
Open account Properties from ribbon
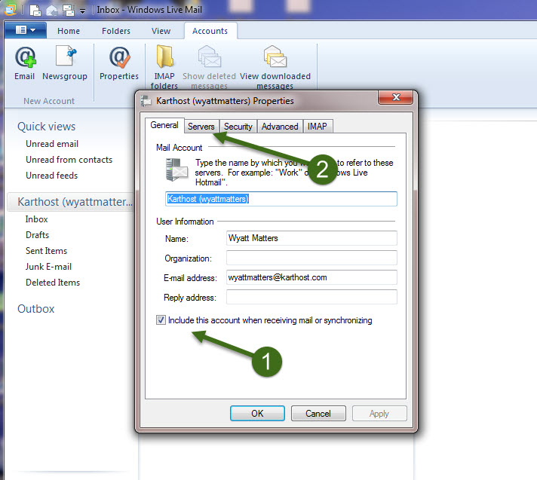pos(119,63)
